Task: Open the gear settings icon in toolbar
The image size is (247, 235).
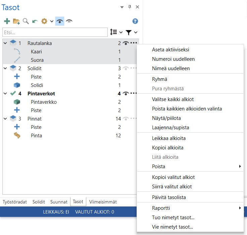Action: coord(44,21)
